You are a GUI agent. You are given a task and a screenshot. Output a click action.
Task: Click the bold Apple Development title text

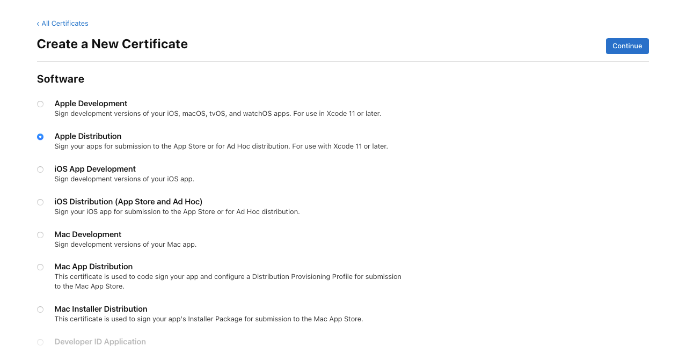pos(91,104)
